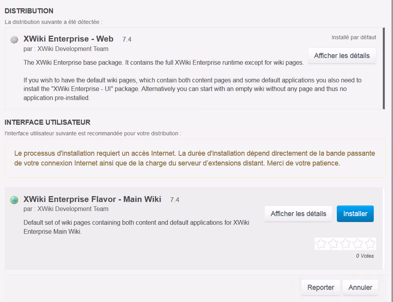This screenshot has width=393, height=302.
Task: Select the second rating star
Action: click(x=333, y=244)
